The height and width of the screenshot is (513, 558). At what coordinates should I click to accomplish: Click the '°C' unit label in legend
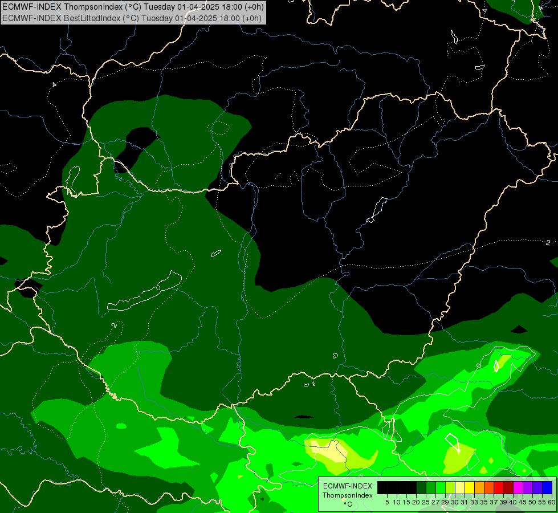(348, 504)
